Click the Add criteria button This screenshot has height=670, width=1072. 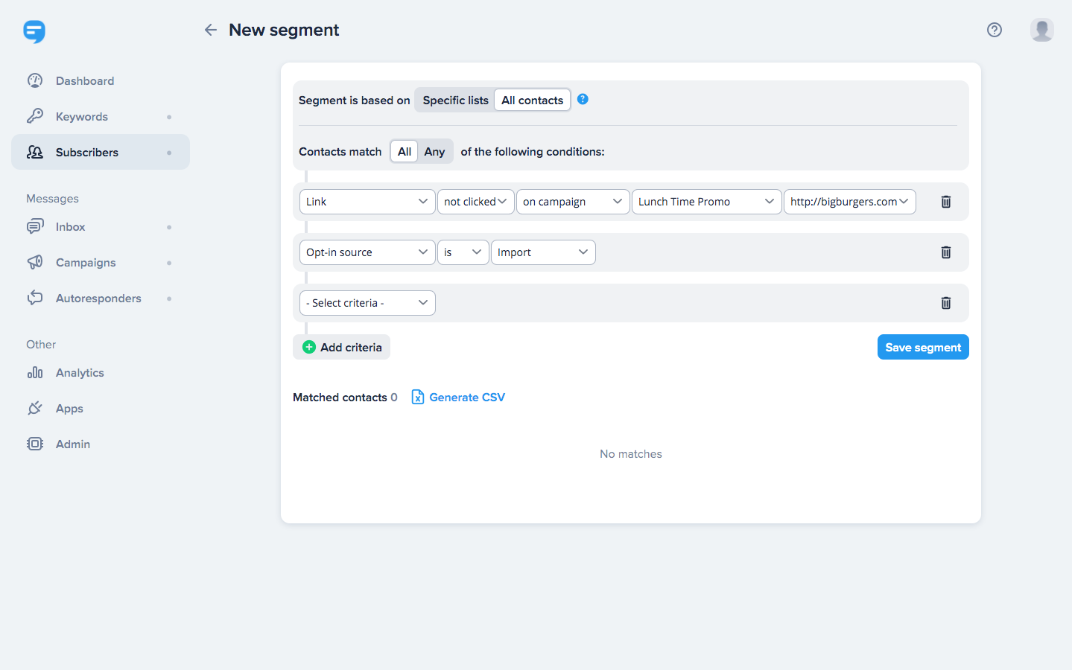[x=342, y=348]
